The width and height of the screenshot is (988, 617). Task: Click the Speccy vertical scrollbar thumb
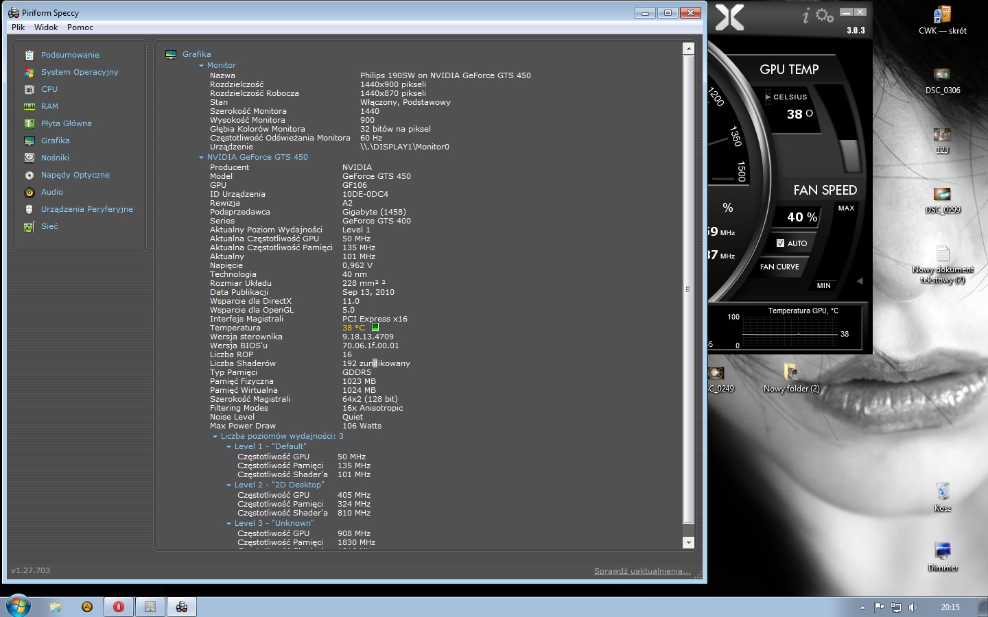(x=688, y=289)
